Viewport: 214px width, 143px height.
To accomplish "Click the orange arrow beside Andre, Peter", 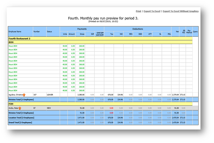I will click(x=20, y=108).
